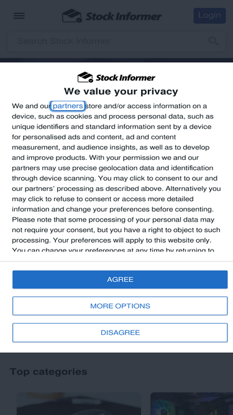This screenshot has height=415, width=233.
Task: Click the Top categories heading
Action: click(48, 371)
